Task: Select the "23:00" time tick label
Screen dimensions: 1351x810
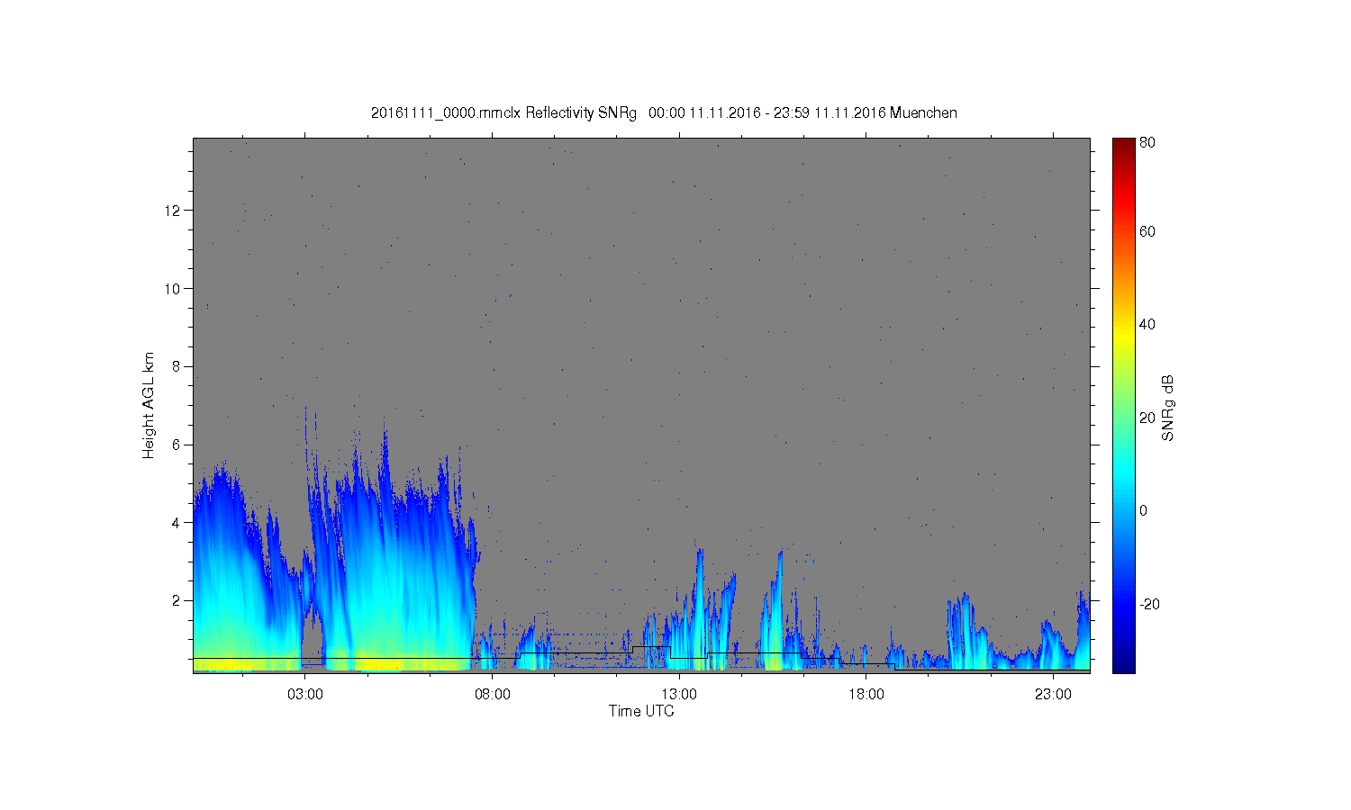Action: pos(1053,695)
